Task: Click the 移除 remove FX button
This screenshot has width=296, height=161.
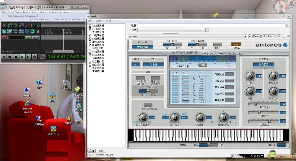Action: click(x=101, y=151)
